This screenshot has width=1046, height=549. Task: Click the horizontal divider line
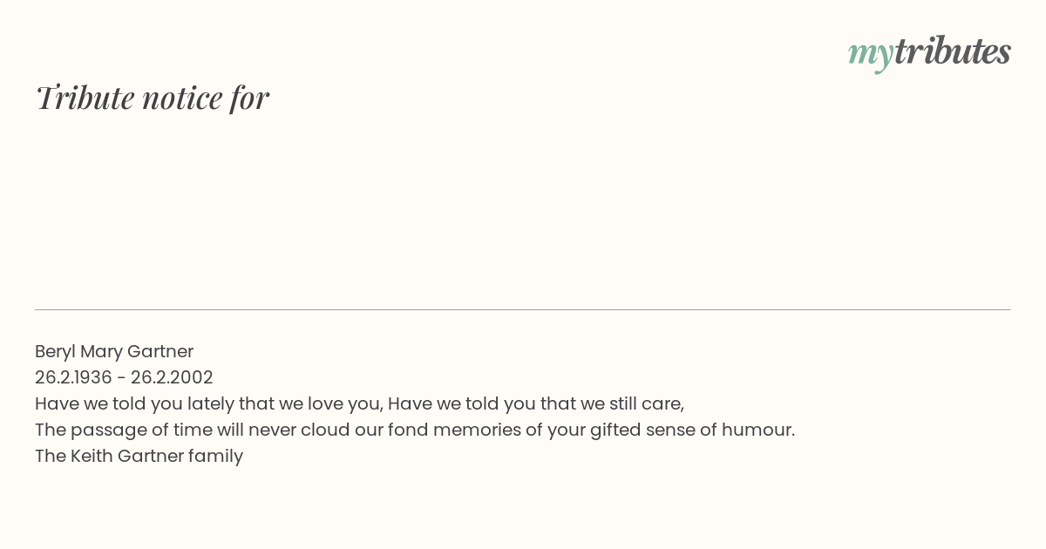(523, 309)
